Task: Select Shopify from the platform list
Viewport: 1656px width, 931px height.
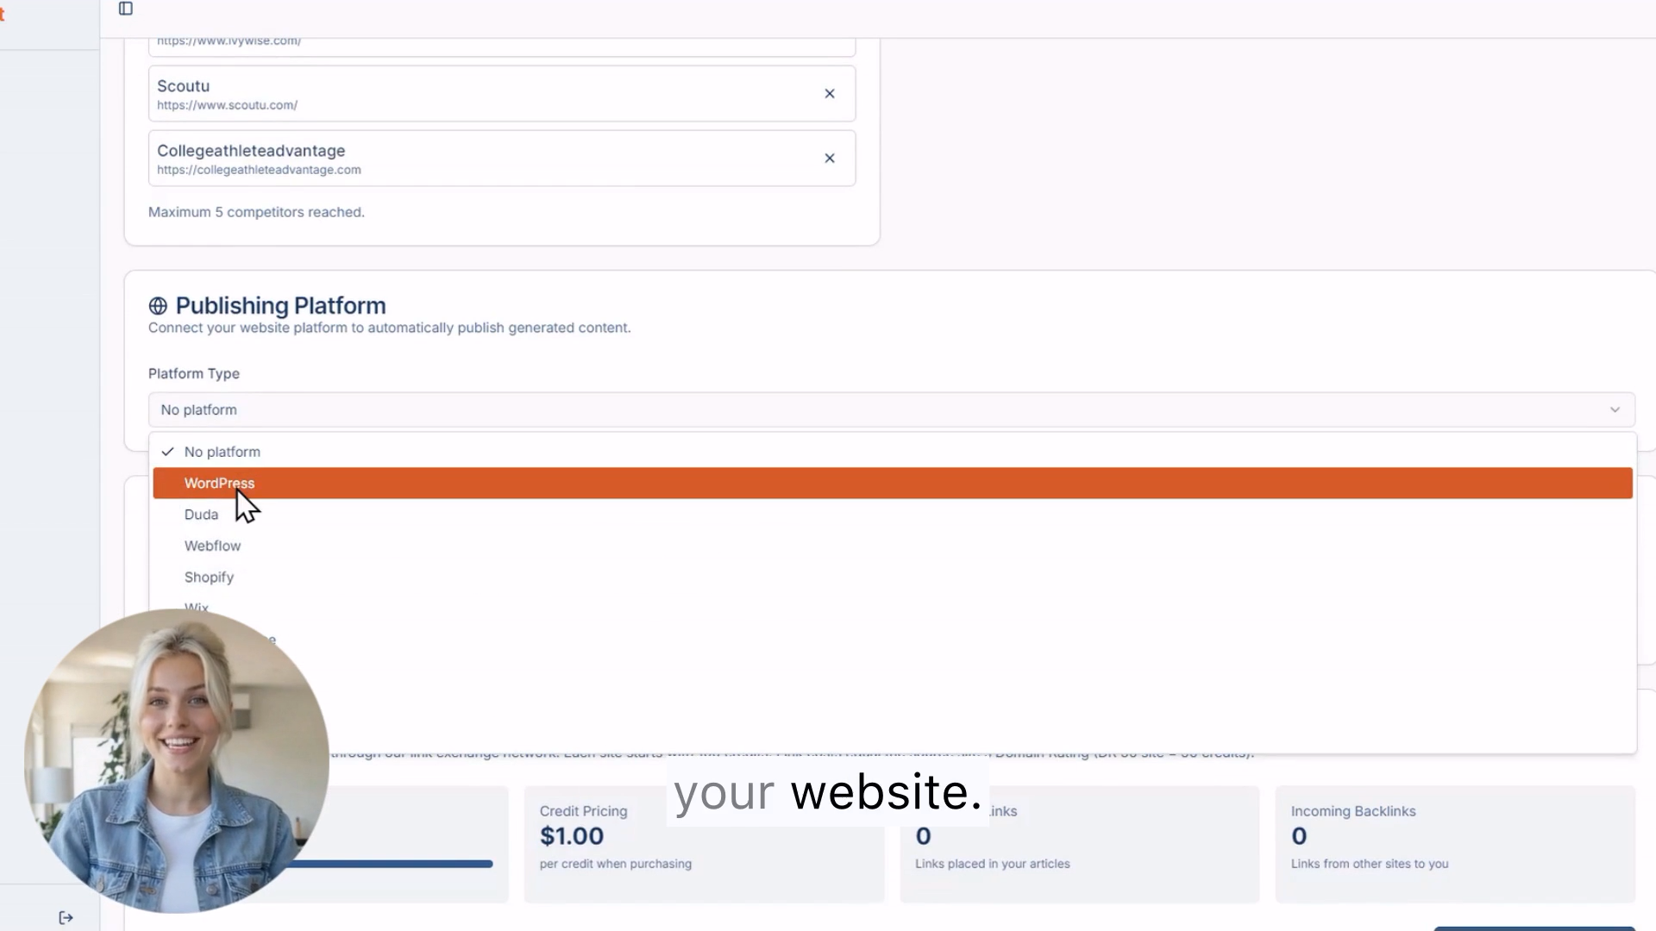Action: (209, 577)
